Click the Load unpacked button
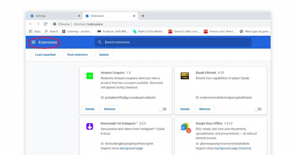 click(45, 55)
